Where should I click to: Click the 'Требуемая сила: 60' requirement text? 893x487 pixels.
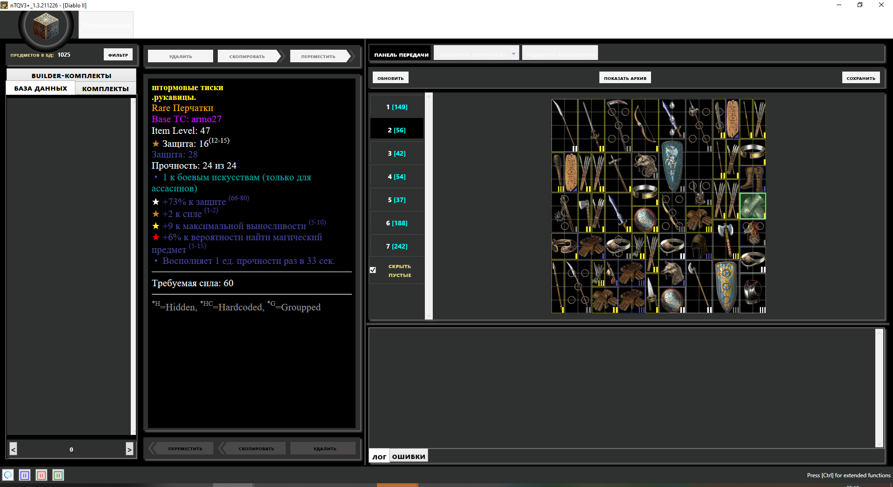point(192,283)
